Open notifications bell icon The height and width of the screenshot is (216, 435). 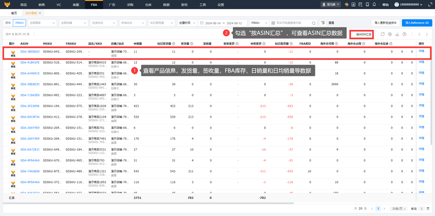[374, 5]
